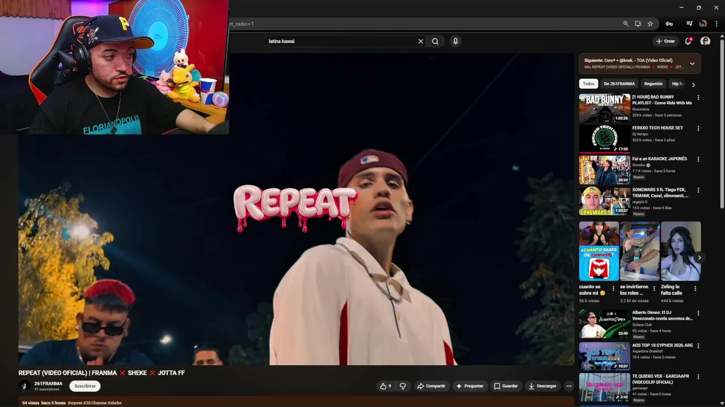The height and width of the screenshot is (407, 725).
Task: Click the #261franma hashtag in the description
Action: [x=95, y=403]
